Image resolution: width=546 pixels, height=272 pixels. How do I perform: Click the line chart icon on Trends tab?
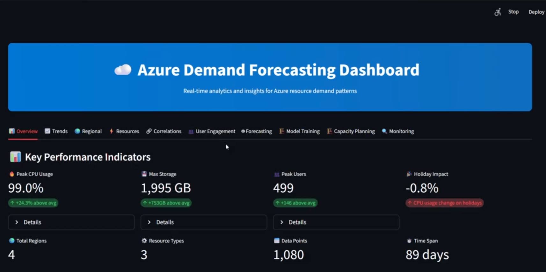tap(47, 131)
